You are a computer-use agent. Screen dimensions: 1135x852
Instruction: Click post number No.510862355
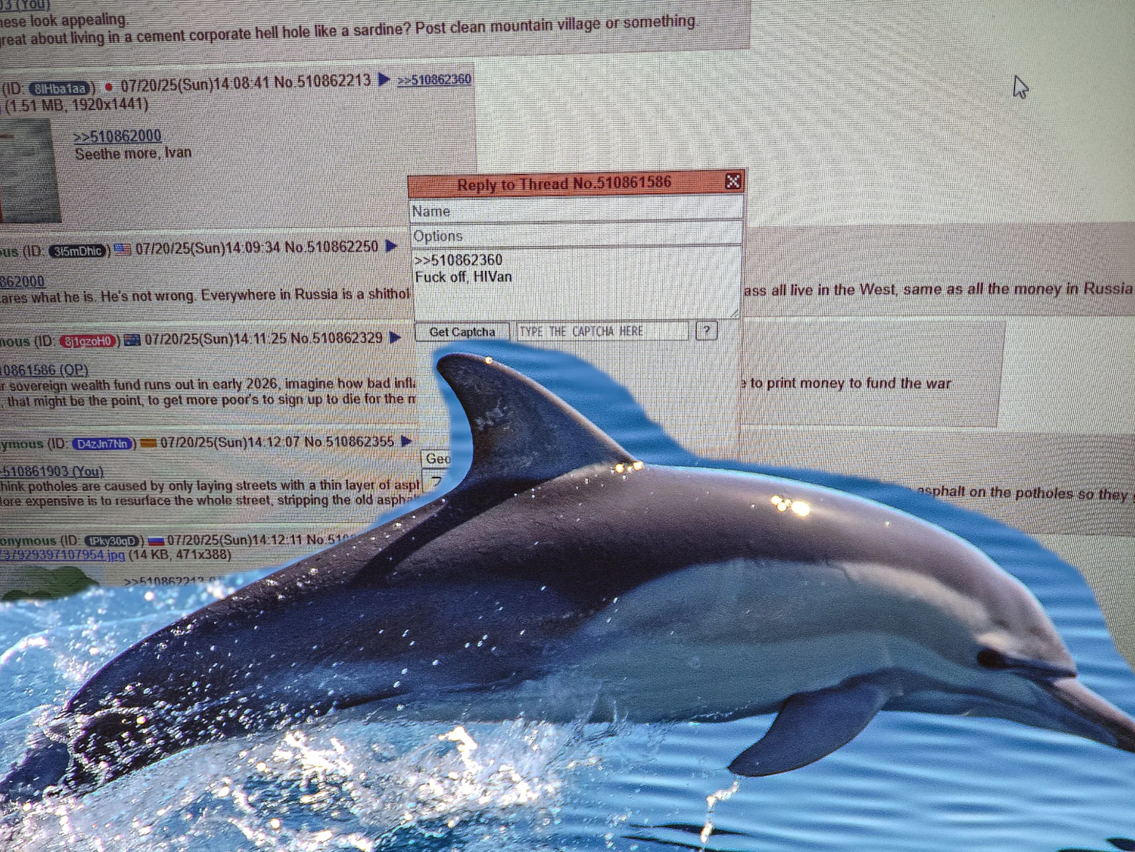349,441
